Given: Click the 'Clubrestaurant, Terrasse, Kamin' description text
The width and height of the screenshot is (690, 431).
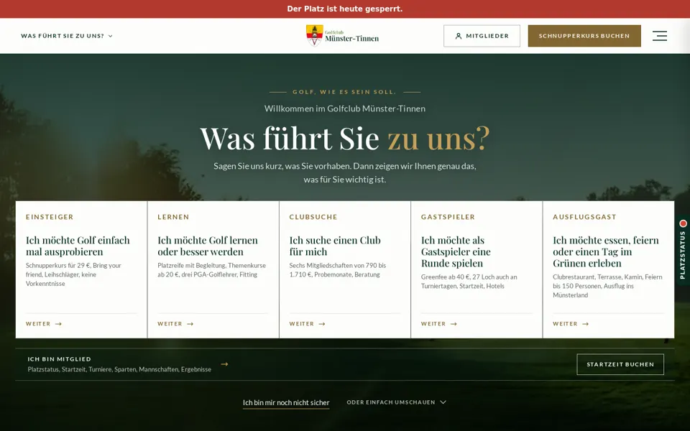Looking at the screenshot, I should coord(607,286).
